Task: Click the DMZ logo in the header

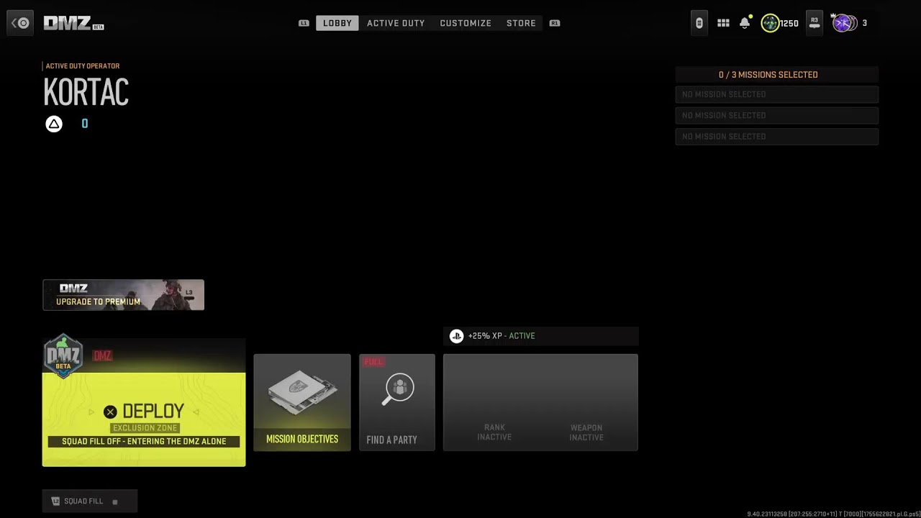Action: (x=74, y=23)
